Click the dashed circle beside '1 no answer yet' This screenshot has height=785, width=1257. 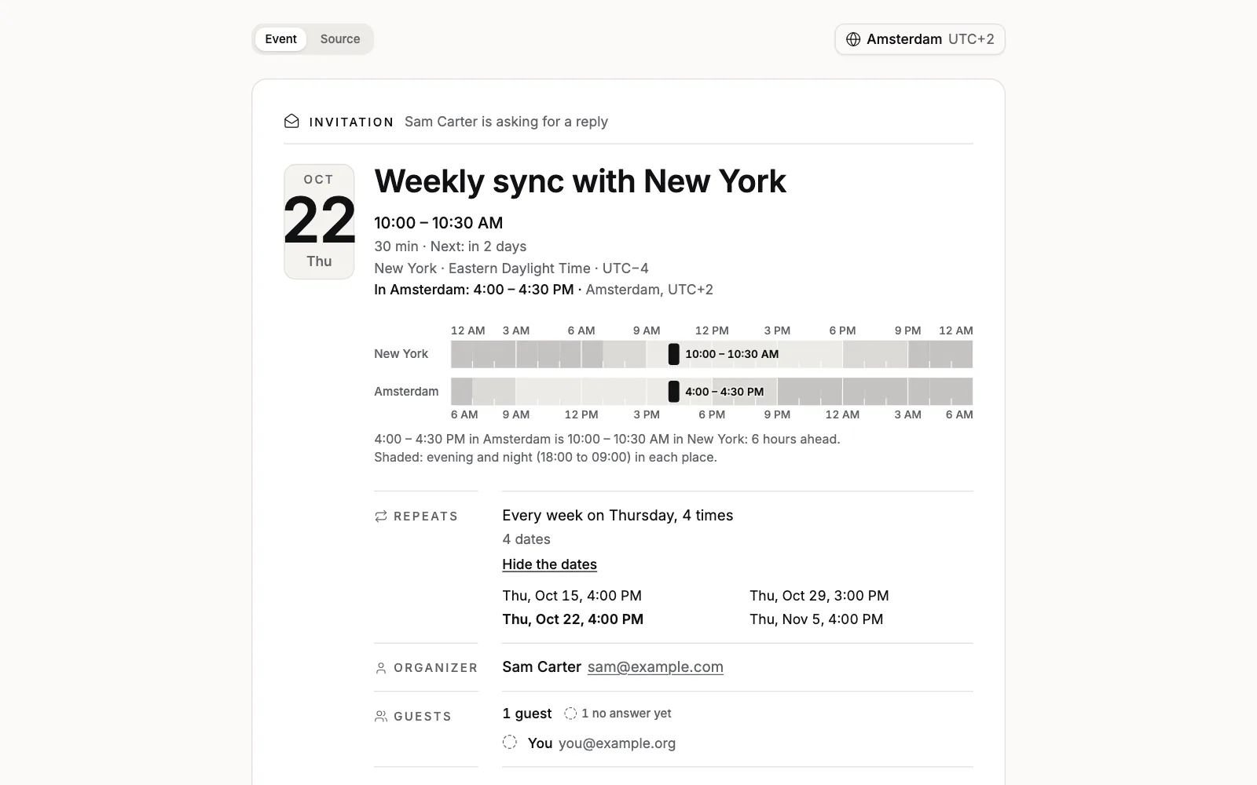[x=570, y=714]
